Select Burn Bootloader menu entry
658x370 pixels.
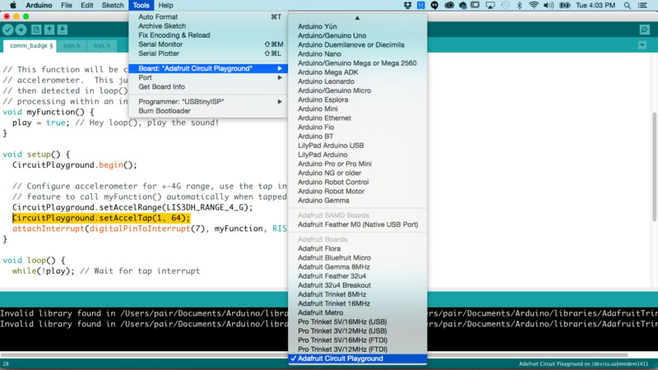pos(164,110)
